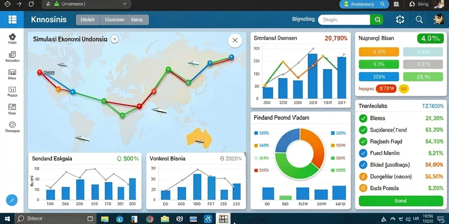This screenshot has height=224, width=449.
Task: Toggle the green check beside Ragsein Ragd
Action: (x=363, y=141)
